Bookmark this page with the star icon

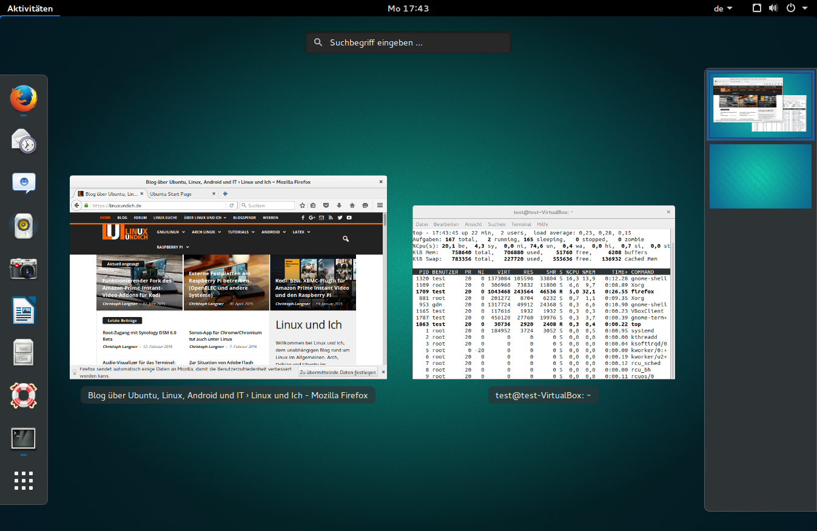coord(302,205)
